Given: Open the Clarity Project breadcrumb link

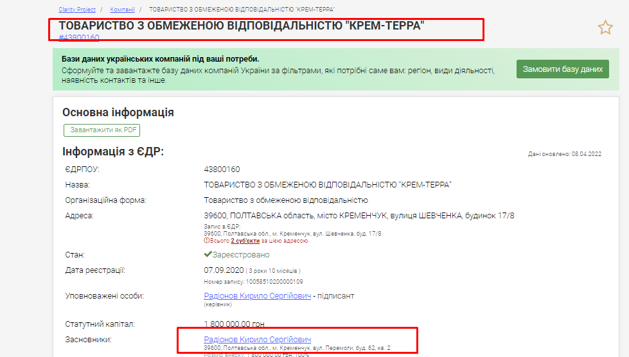Looking at the screenshot, I should [x=77, y=10].
